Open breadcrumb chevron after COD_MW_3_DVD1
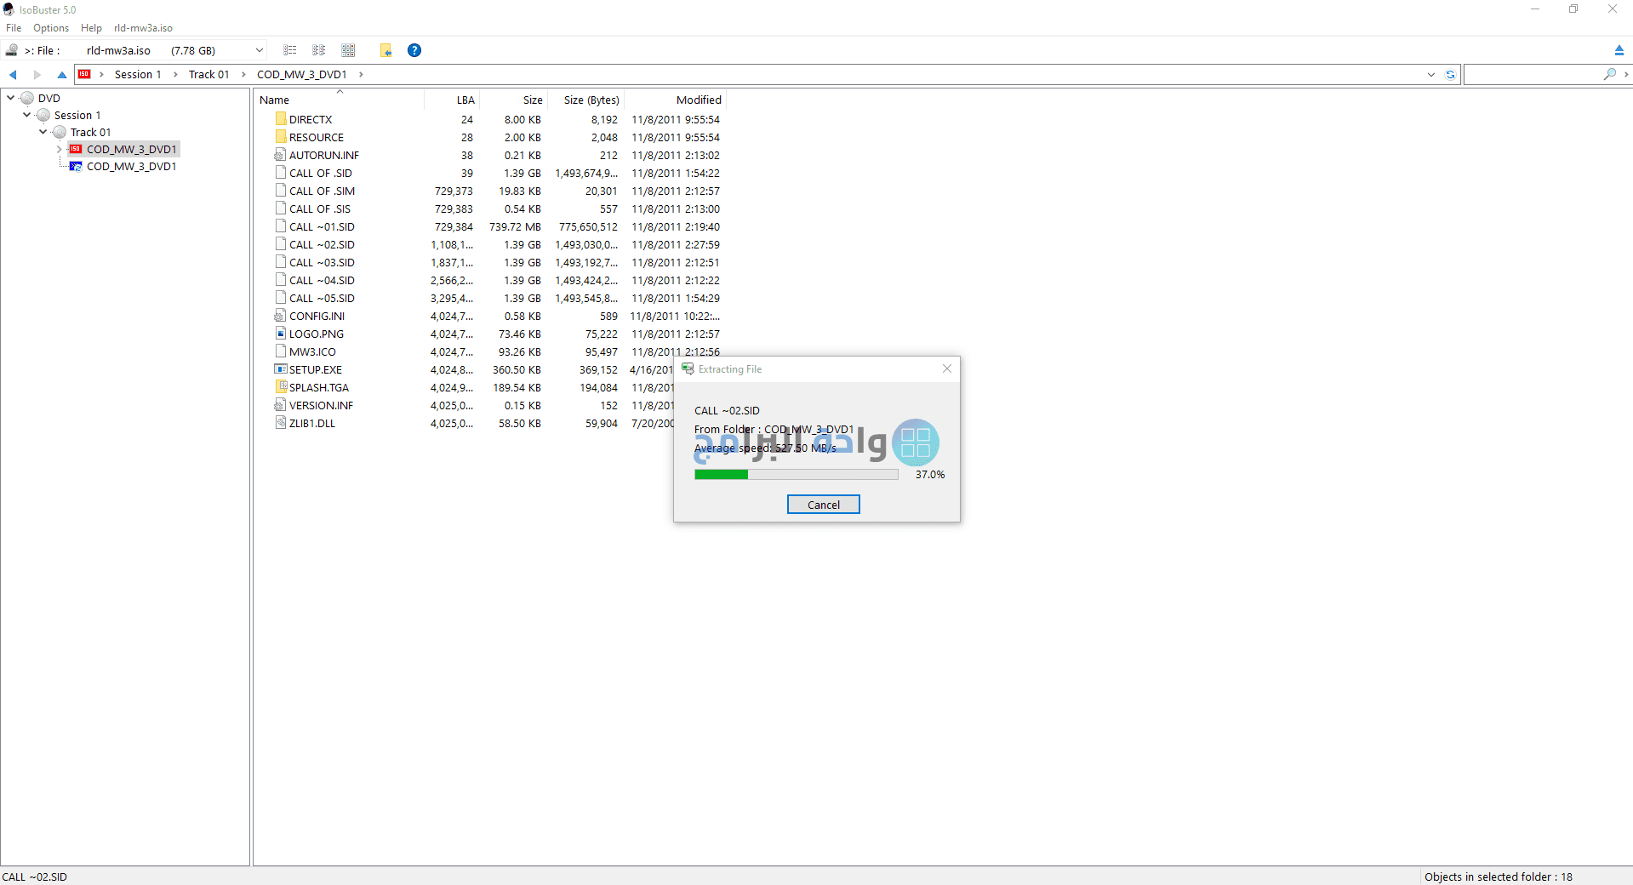 click(361, 75)
